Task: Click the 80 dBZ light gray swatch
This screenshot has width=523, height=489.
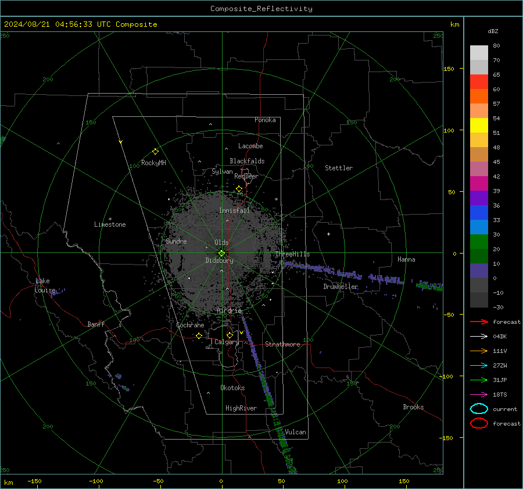Action: pos(479,53)
